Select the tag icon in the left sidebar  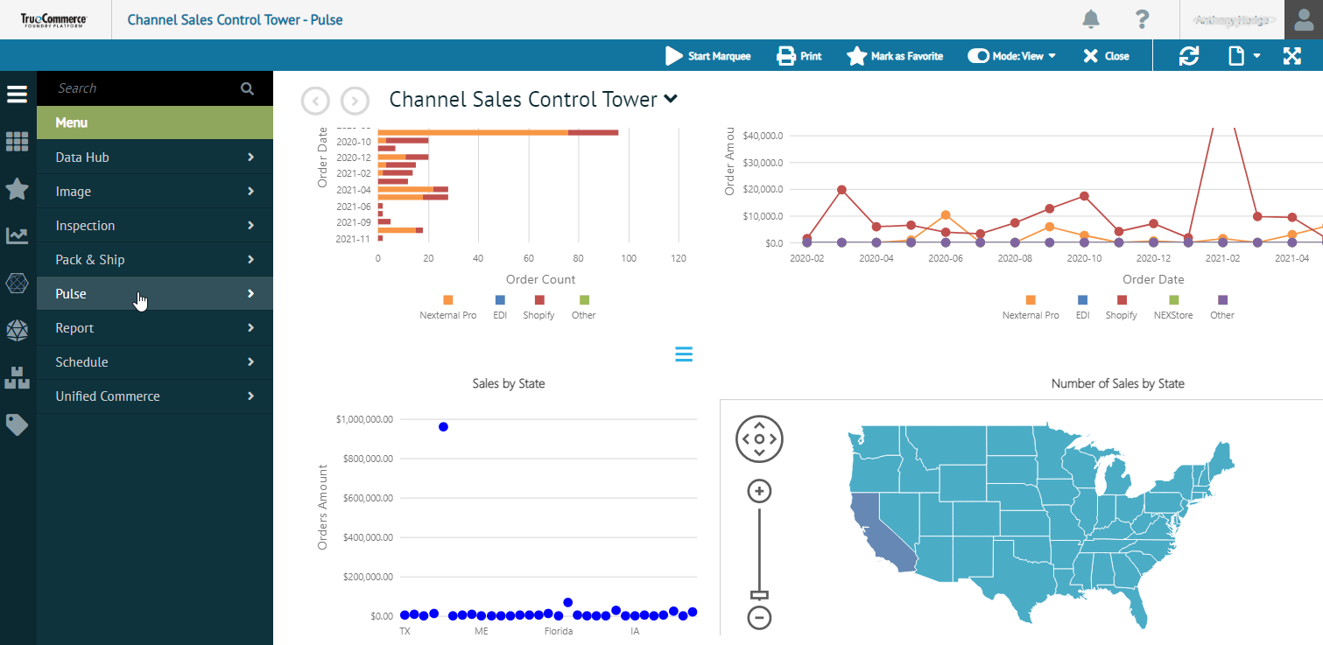pos(17,424)
